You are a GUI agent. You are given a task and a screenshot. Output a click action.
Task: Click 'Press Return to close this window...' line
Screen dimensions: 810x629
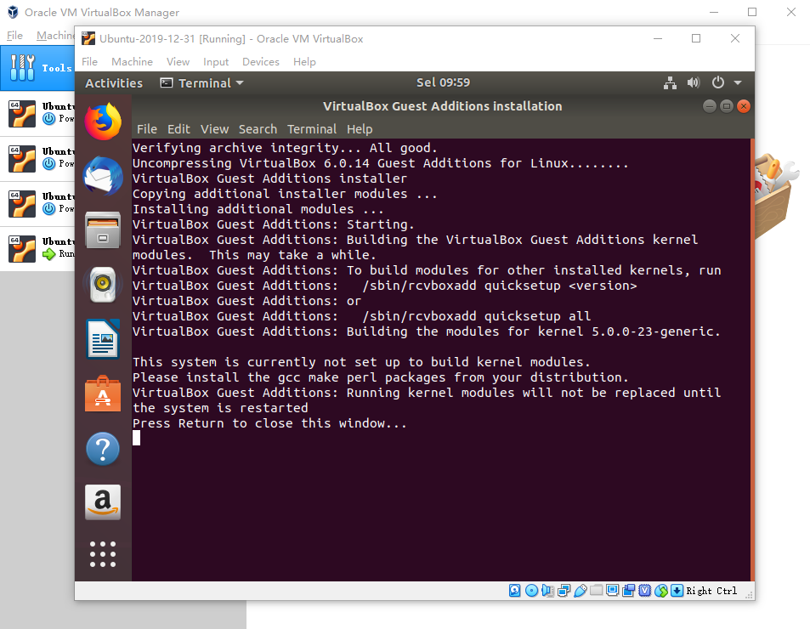pos(269,423)
